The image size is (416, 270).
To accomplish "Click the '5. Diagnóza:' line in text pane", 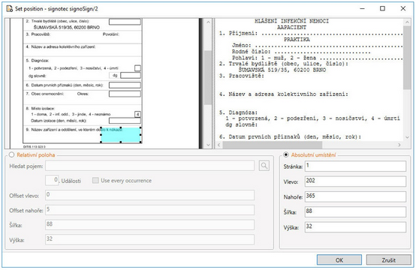I will click(x=238, y=112).
